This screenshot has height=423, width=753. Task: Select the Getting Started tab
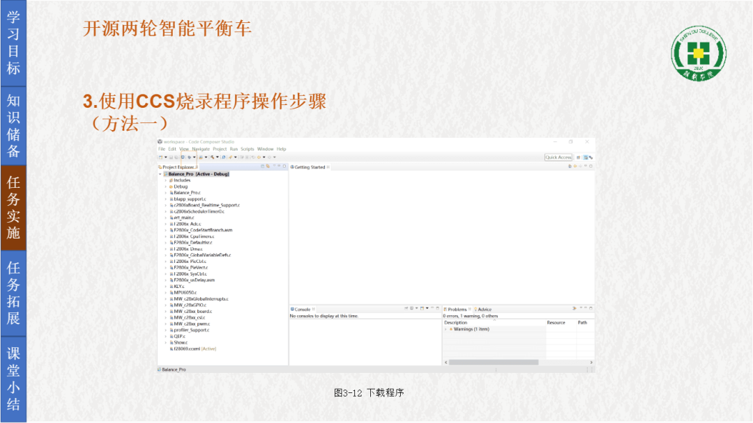[x=308, y=167]
